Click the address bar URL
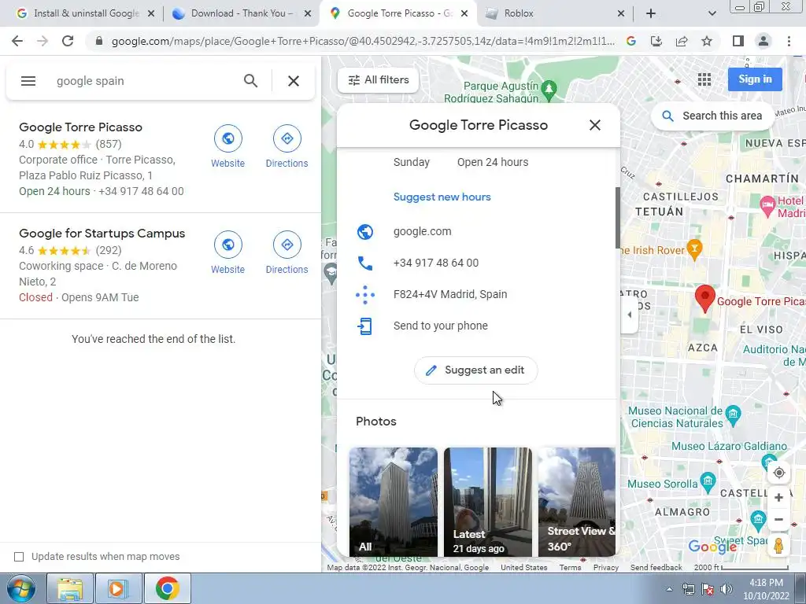The height and width of the screenshot is (604, 806). (x=363, y=41)
